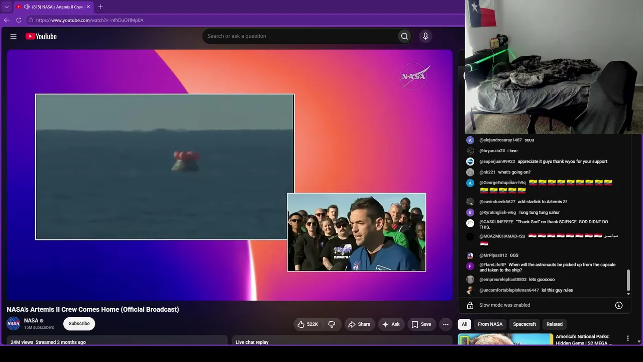Viewport: 643px width, 362px height.
Task: Dislike the video with the thumbs-down
Action: tap(332, 324)
